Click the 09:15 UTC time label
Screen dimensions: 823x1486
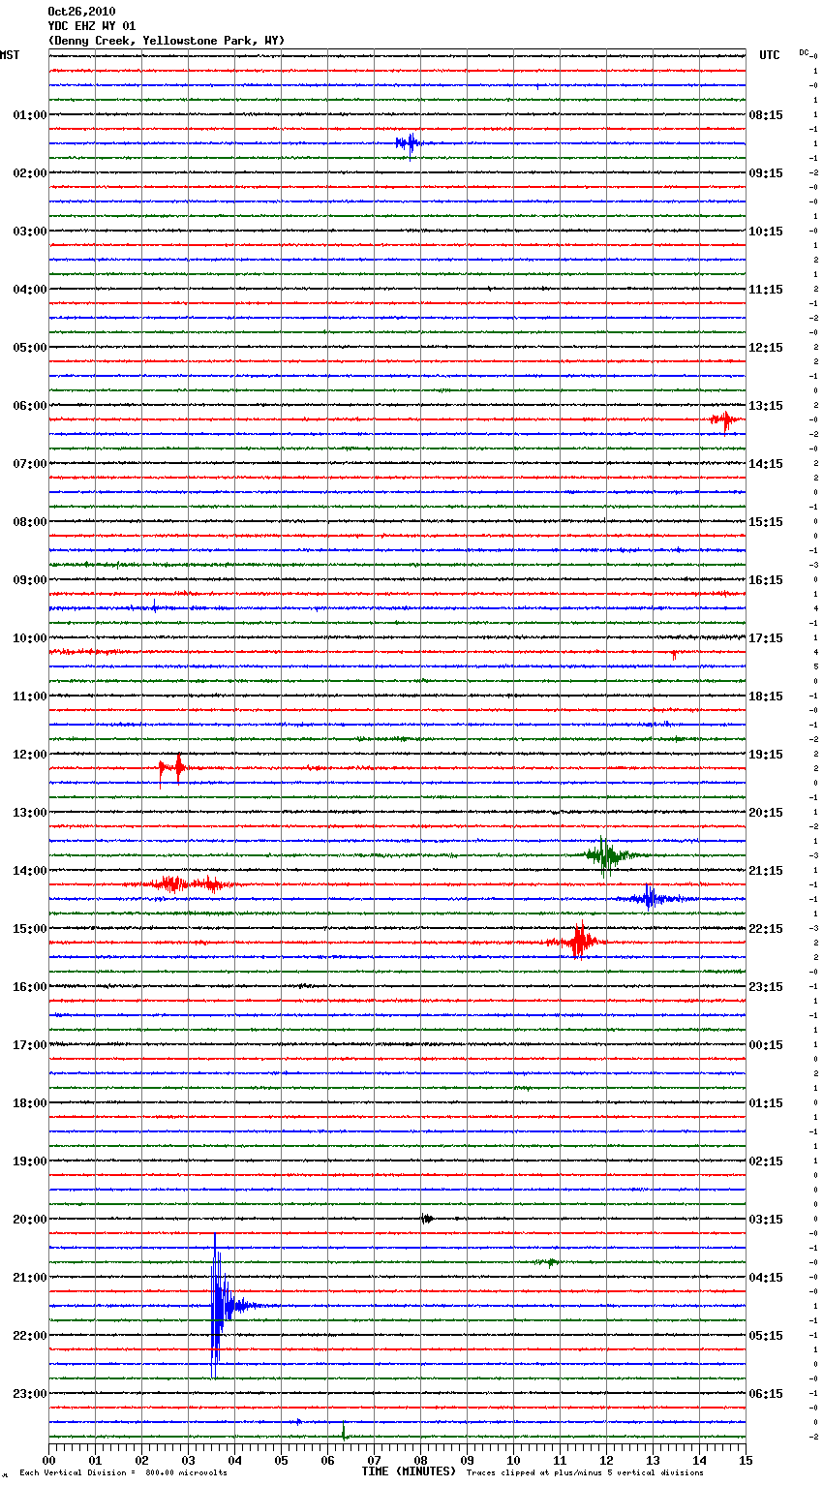(766, 173)
